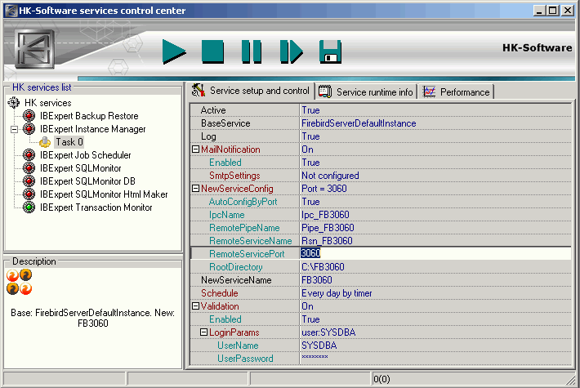
Task: Close the services control center window
Action: point(568,11)
